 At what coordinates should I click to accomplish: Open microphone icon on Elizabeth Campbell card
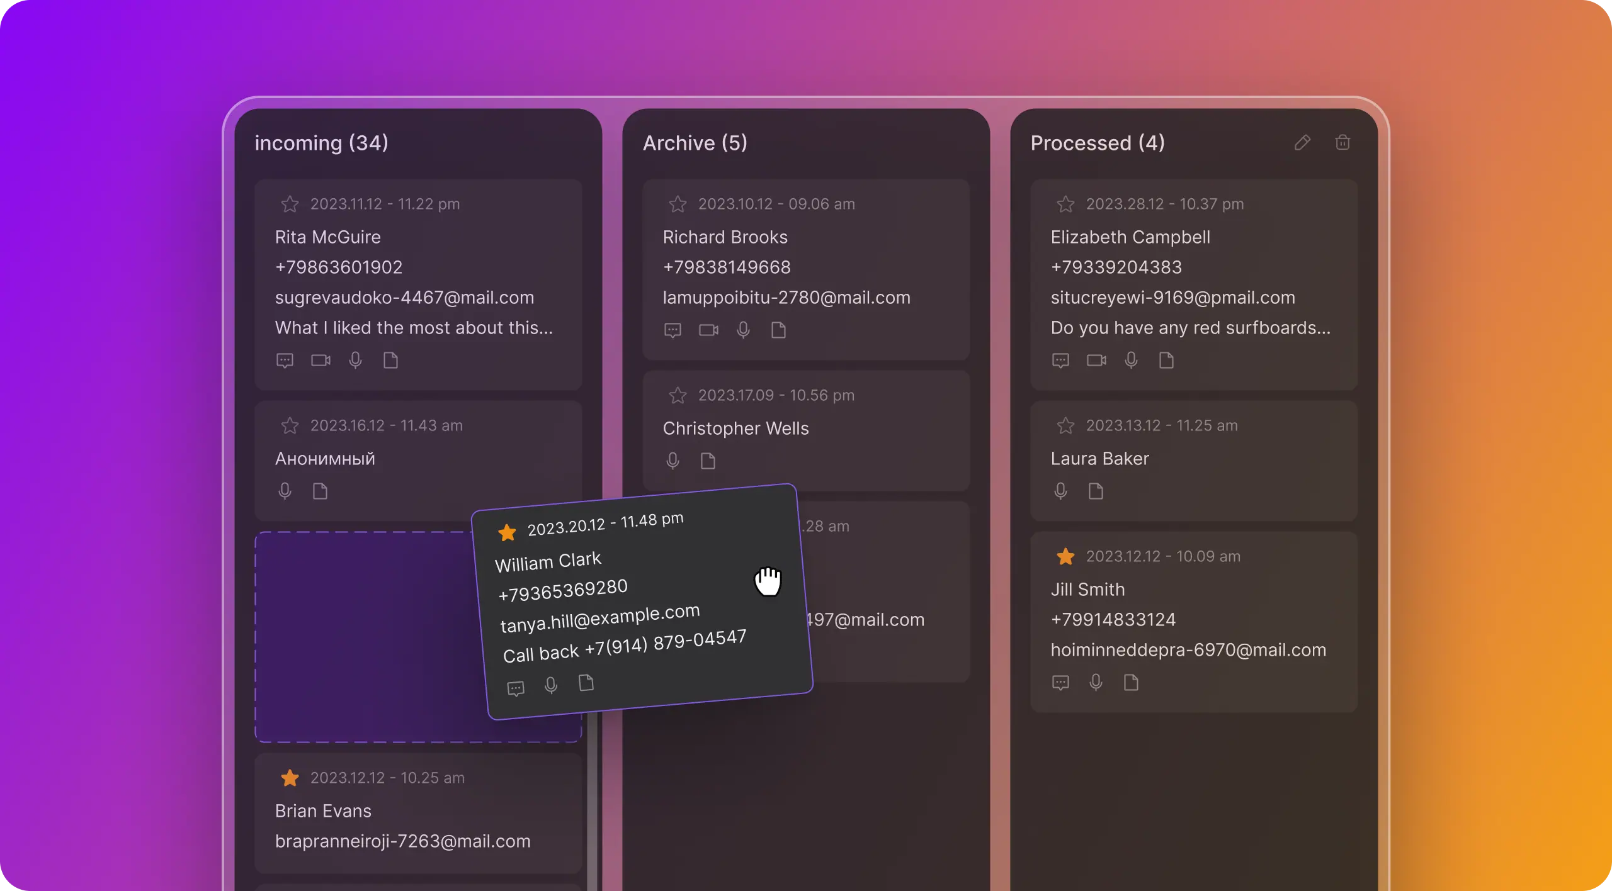coord(1131,360)
